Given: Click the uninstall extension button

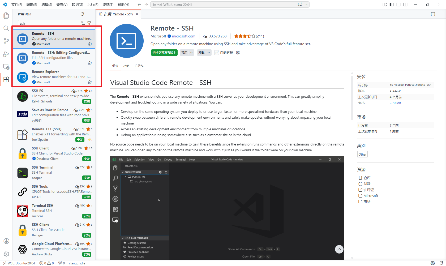Looking at the screenshot, I should 202,53.
